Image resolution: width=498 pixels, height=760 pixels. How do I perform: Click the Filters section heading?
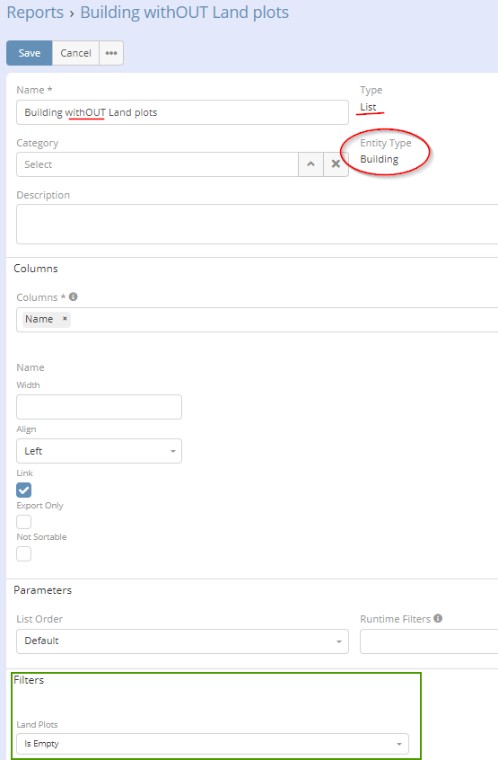click(x=29, y=680)
